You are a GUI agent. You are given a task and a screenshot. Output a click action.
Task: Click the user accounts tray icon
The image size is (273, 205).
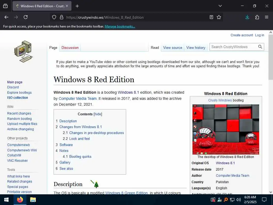point(219,200)
